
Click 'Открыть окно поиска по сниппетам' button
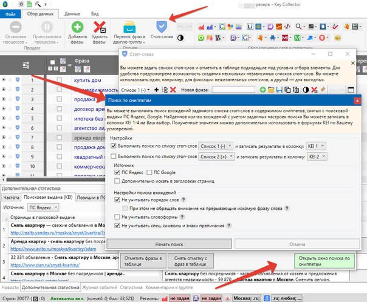pyautogui.click(x=324, y=261)
